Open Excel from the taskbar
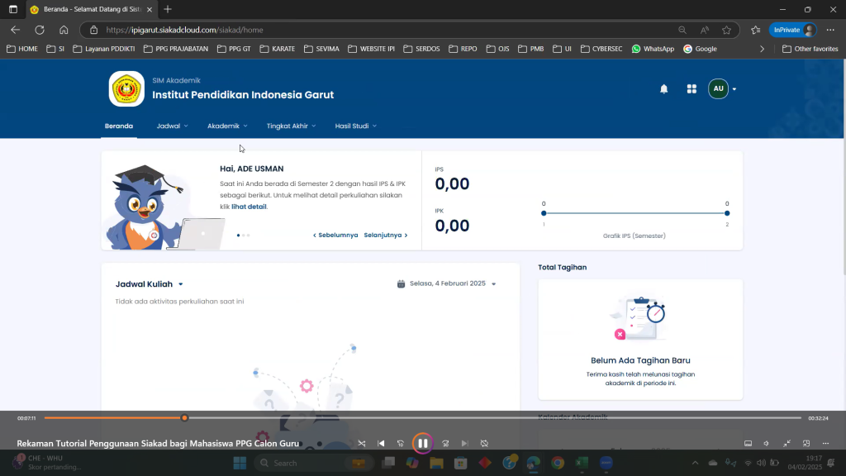The image size is (846, 476). click(x=582, y=463)
